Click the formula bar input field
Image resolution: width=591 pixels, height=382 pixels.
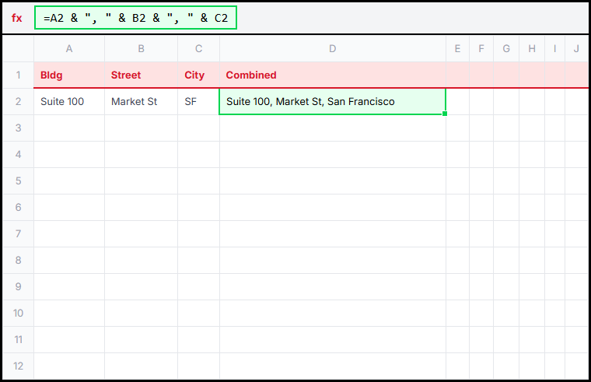[x=135, y=18]
